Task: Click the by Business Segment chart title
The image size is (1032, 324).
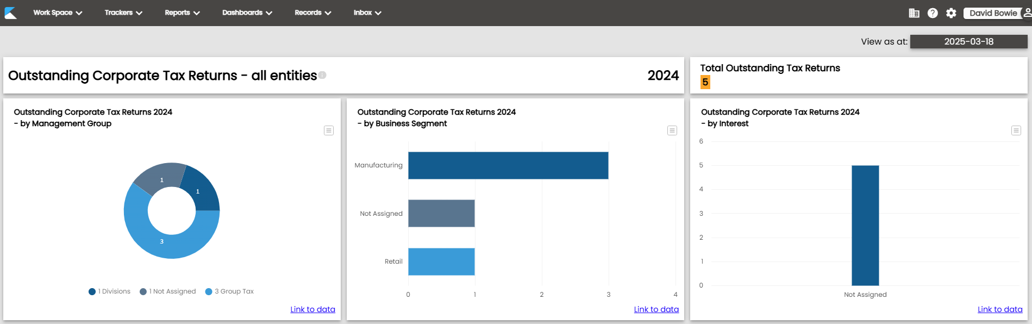Action: click(x=436, y=117)
